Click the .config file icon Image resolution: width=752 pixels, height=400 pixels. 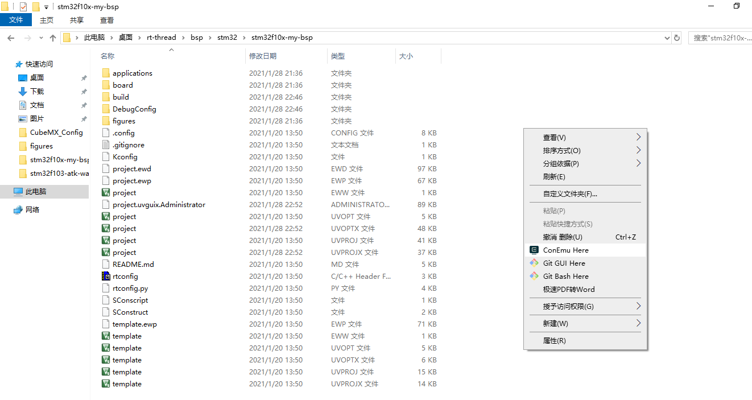point(105,133)
